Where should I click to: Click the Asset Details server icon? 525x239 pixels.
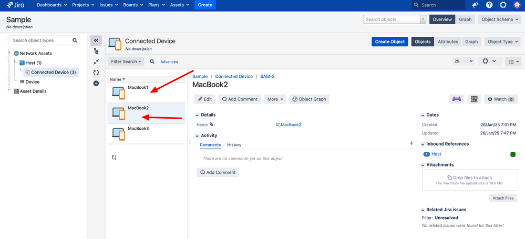coord(16,91)
